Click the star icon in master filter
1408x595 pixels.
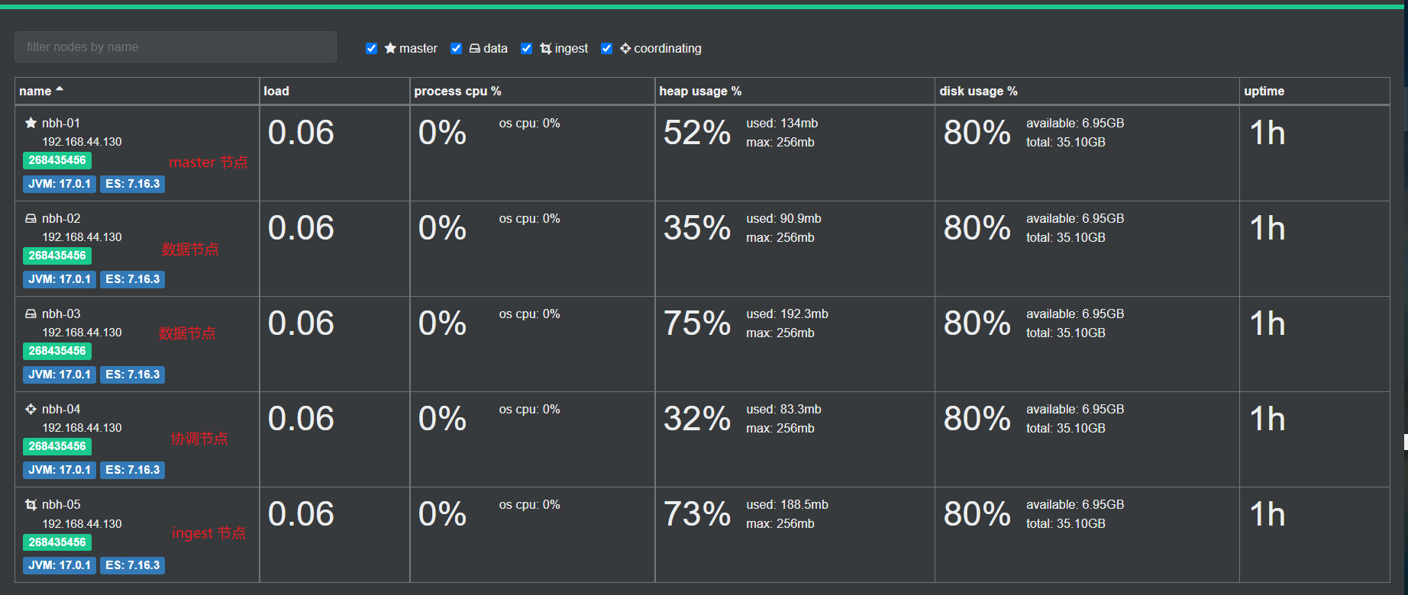[x=390, y=48]
